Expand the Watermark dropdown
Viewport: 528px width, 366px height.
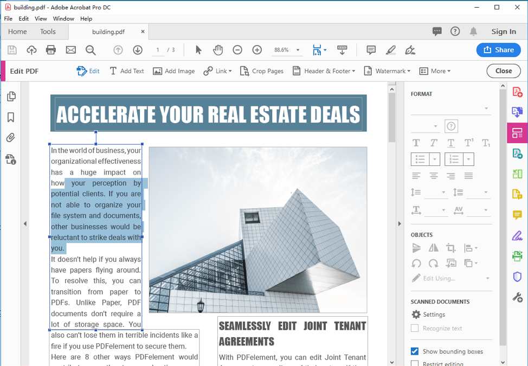[x=409, y=71]
